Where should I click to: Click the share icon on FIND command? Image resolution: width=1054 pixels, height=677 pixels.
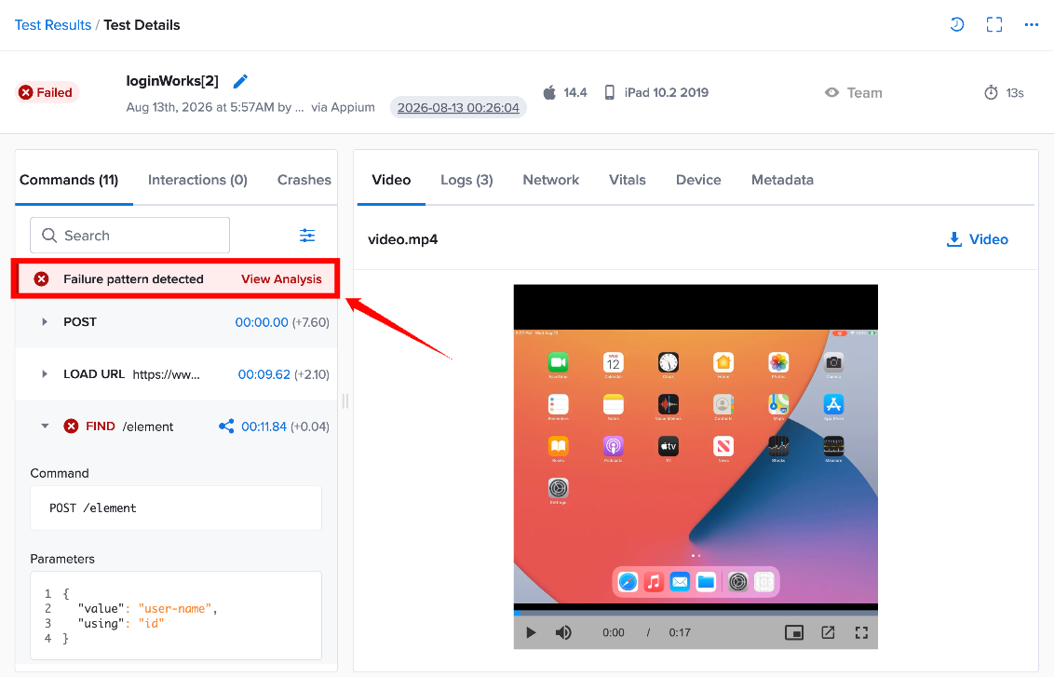click(x=226, y=427)
